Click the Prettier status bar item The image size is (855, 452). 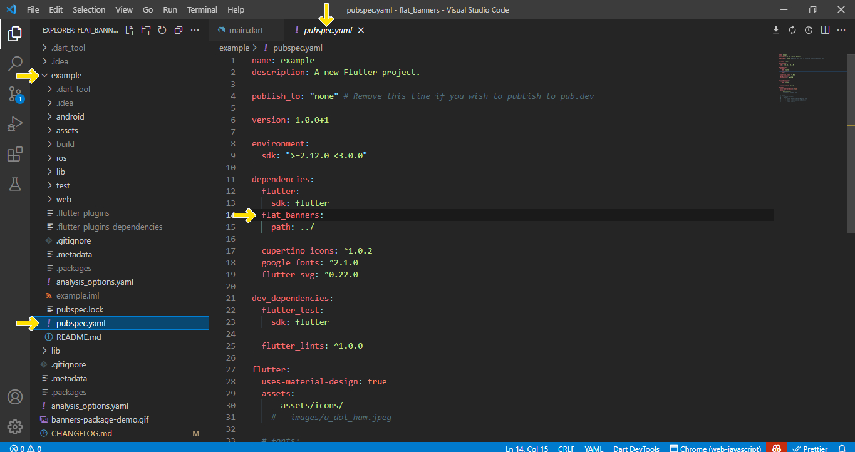tap(811, 448)
